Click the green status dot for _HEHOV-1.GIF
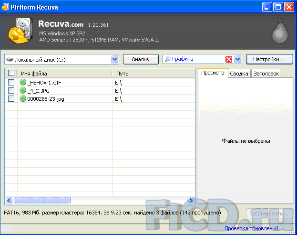This screenshot has height=235, width=297. [x=23, y=82]
